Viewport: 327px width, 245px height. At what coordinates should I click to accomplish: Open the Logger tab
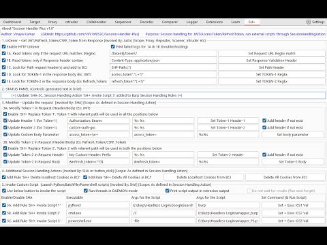192,22
